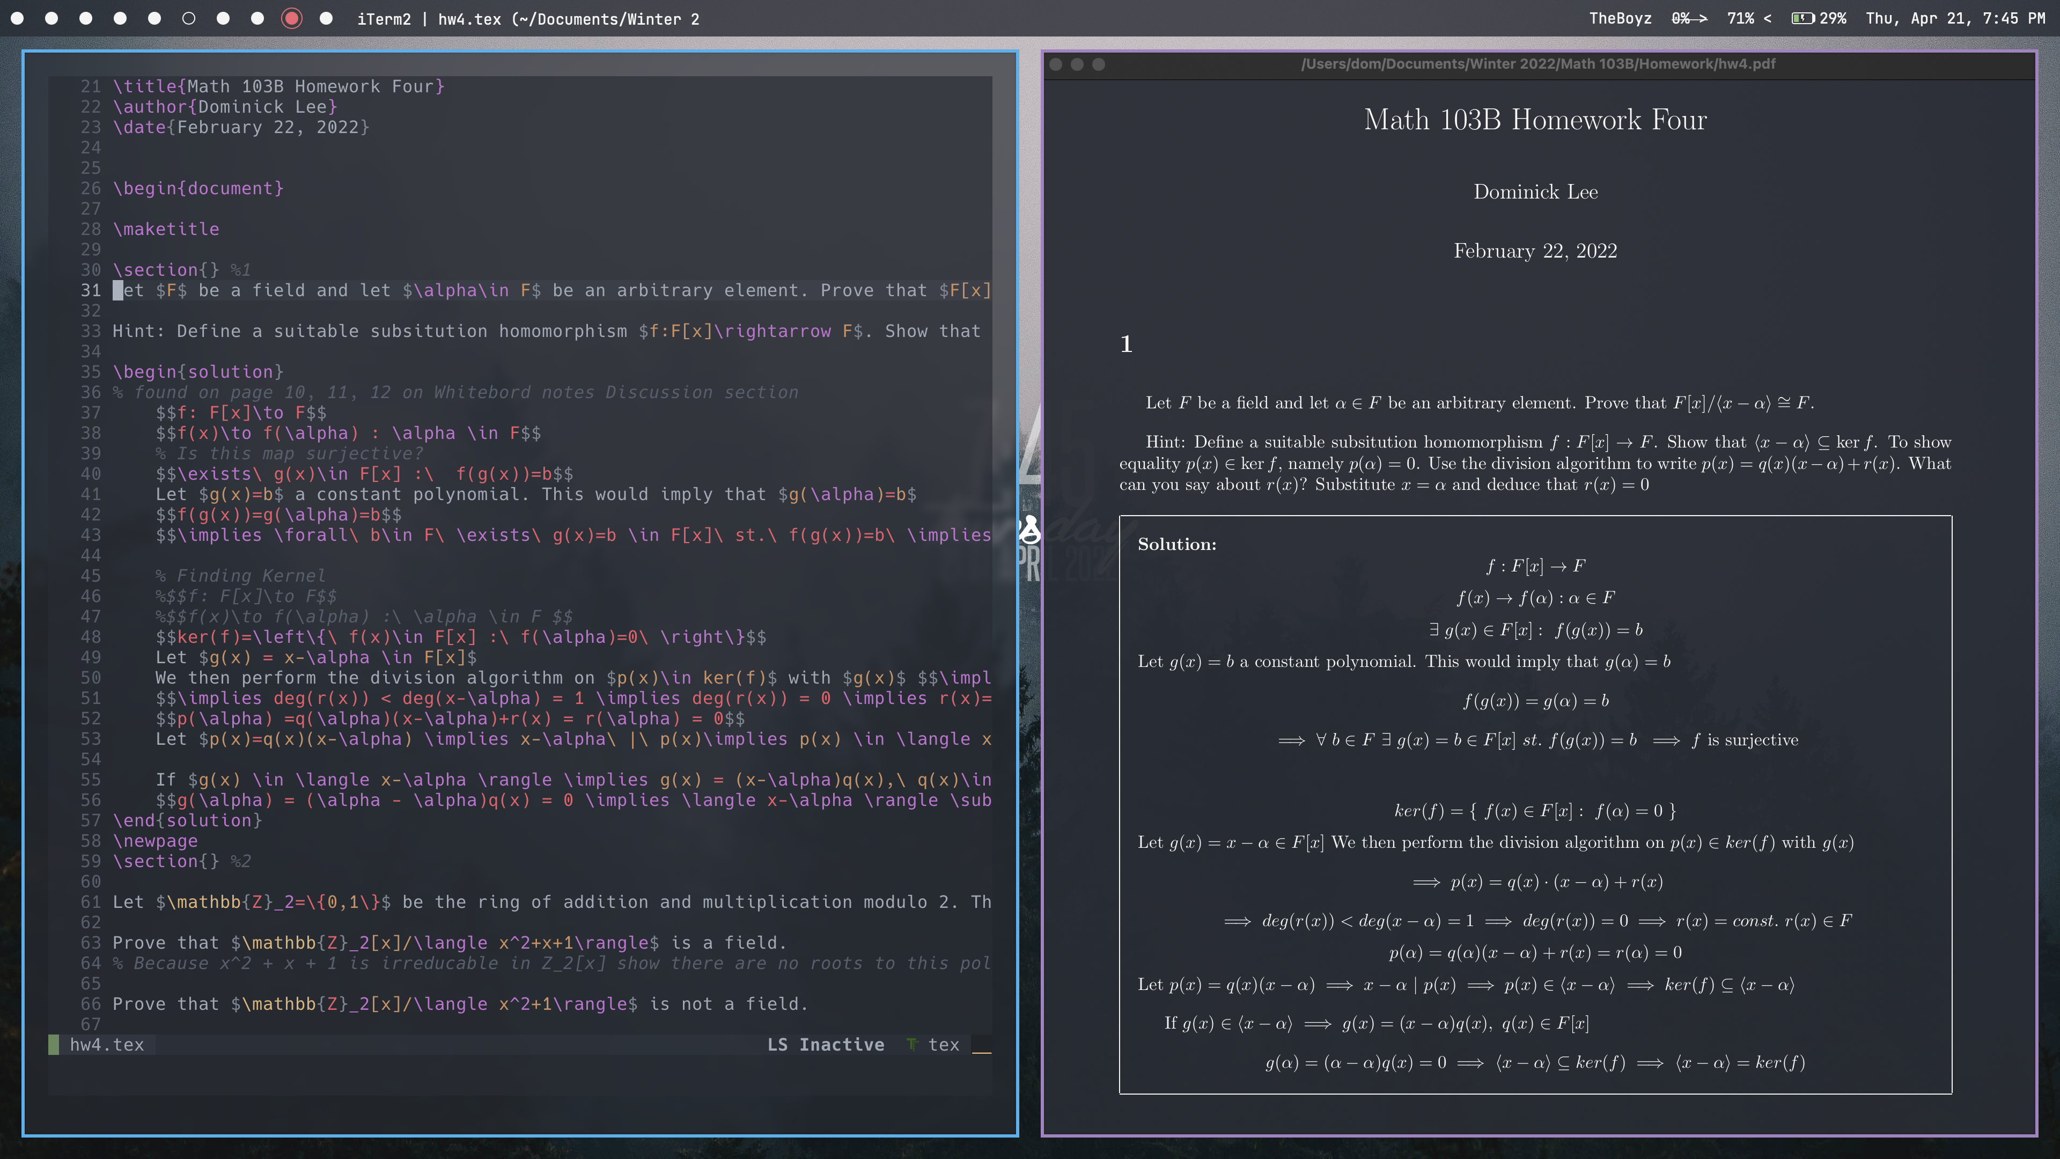The width and height of the screenshot is (2060, 1159).
Task: Click the tex filetype icon in vim statusline
Action: 911,1045
